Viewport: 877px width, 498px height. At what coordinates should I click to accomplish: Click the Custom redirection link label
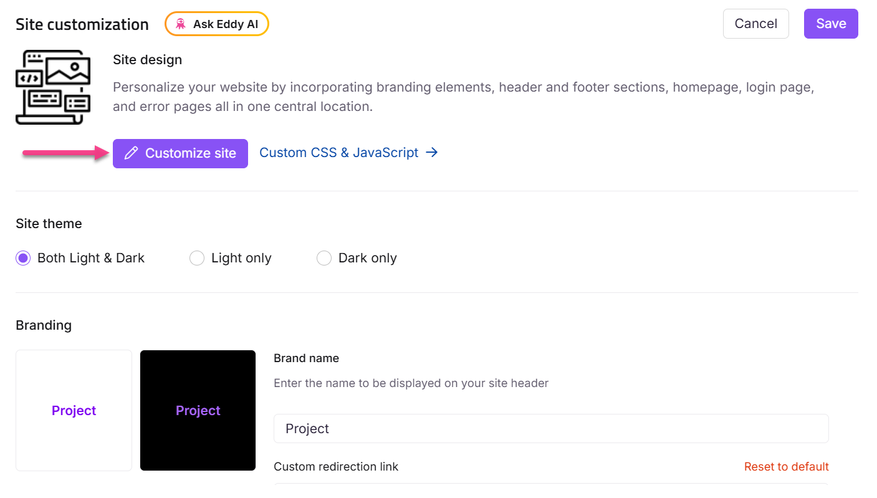[x=336, y=467]
